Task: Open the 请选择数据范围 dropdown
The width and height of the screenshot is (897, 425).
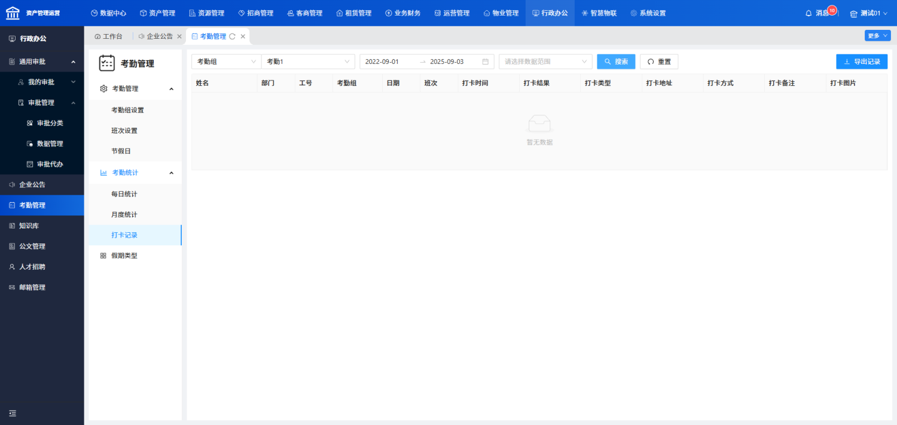Action: [x=545, y=61]
